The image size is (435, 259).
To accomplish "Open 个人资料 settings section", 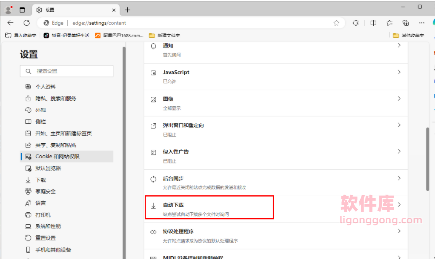I will click(67, 87).
